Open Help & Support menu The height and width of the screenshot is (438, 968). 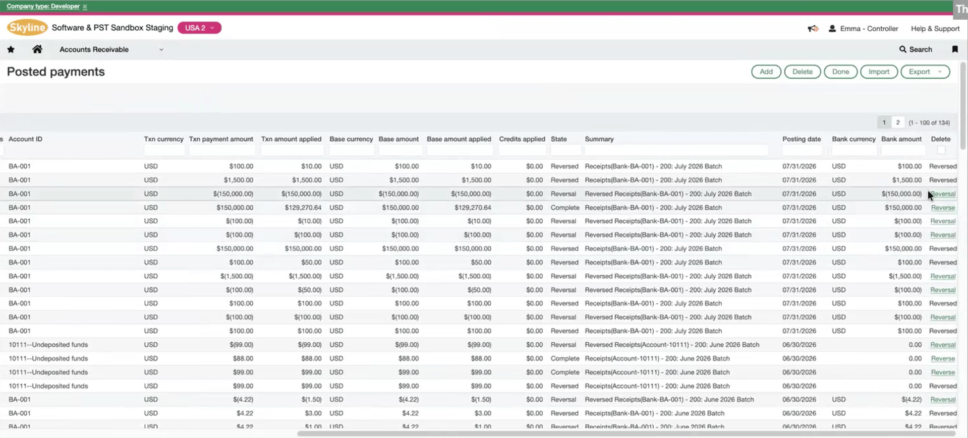(x=935, y=29)
